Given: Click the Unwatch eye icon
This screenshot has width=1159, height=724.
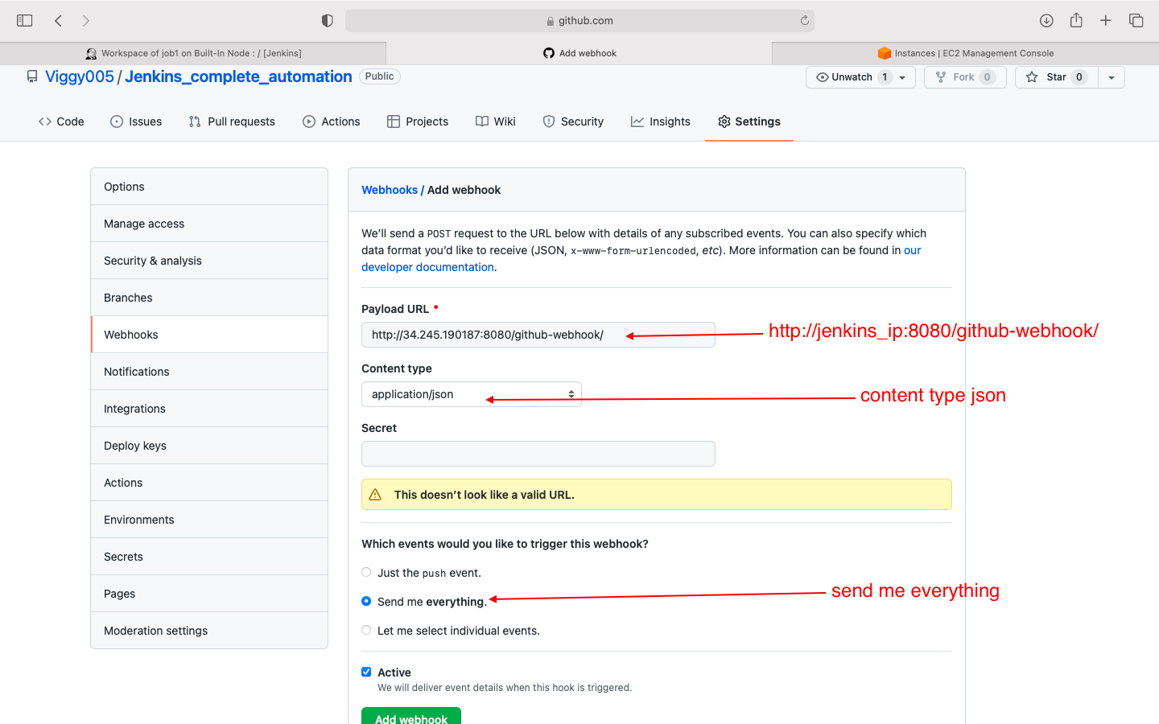Looking at the screenshot, I should click(x=822, y=77).
